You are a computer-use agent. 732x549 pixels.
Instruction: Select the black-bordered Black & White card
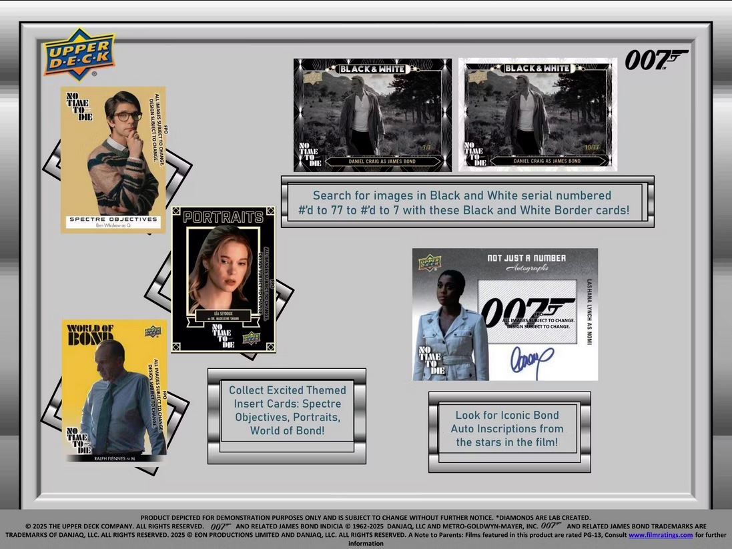pyautogui.click(x=372, y=115)
